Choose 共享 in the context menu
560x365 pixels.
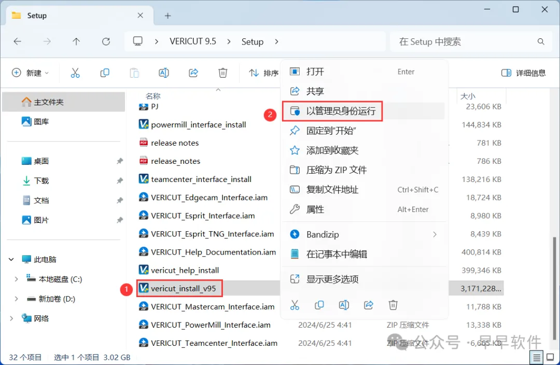(x=364, y=91)
